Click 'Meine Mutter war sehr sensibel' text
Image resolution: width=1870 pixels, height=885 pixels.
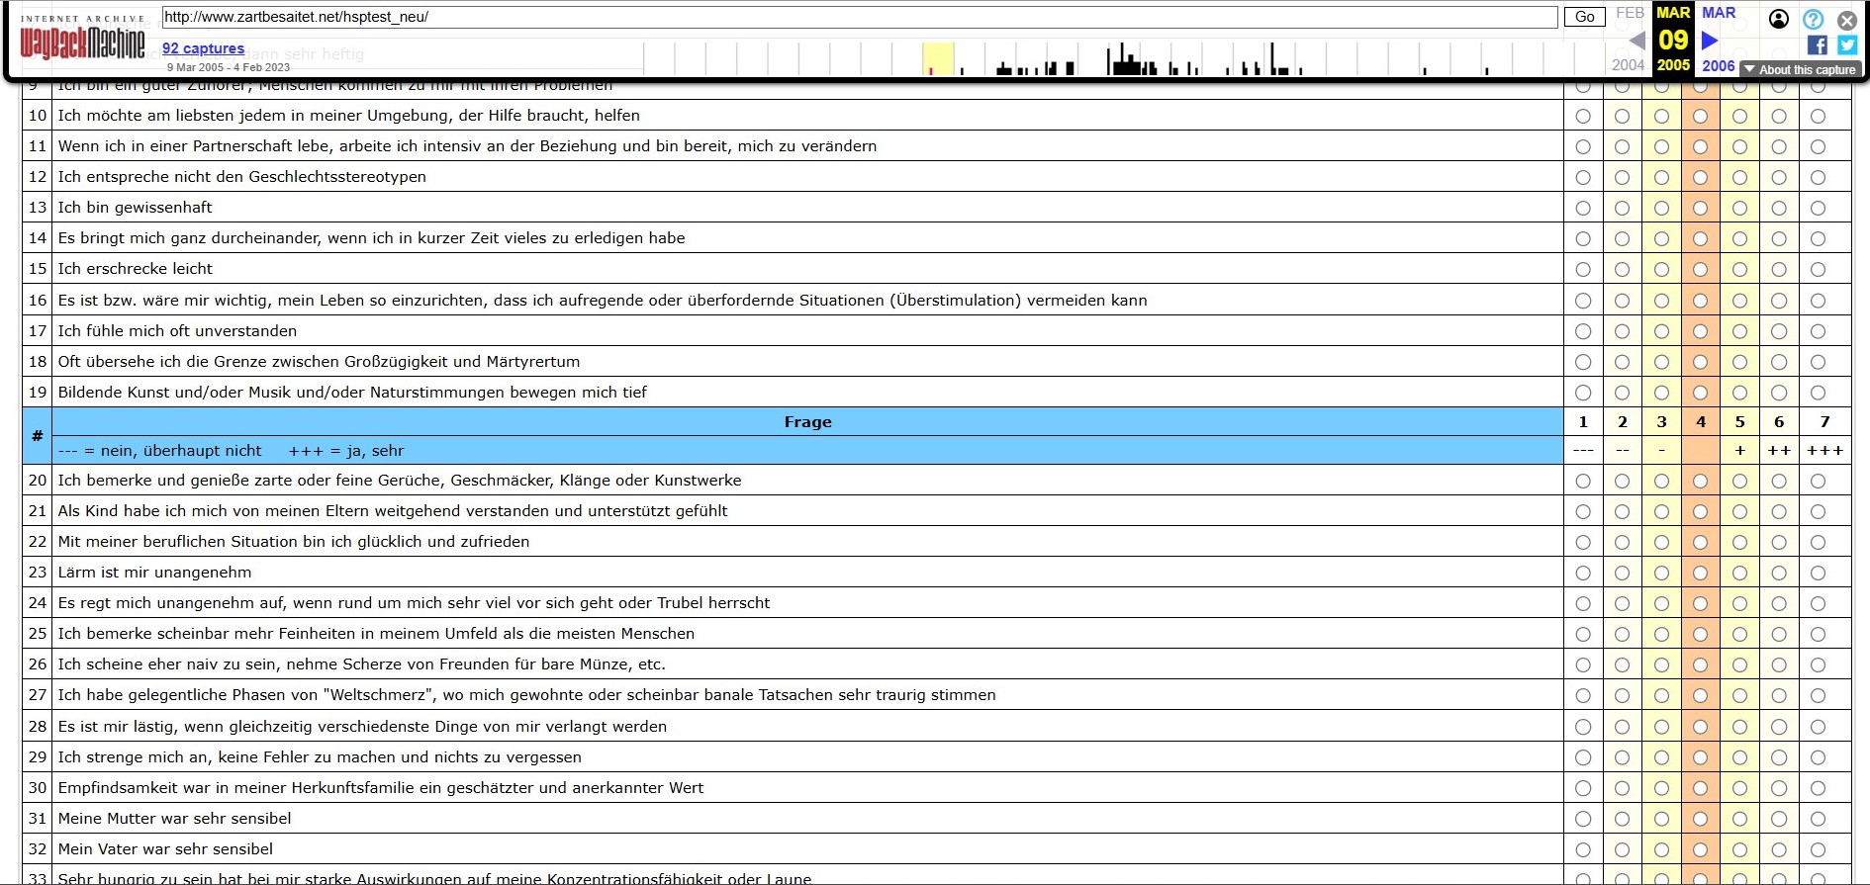pos(174,819)
